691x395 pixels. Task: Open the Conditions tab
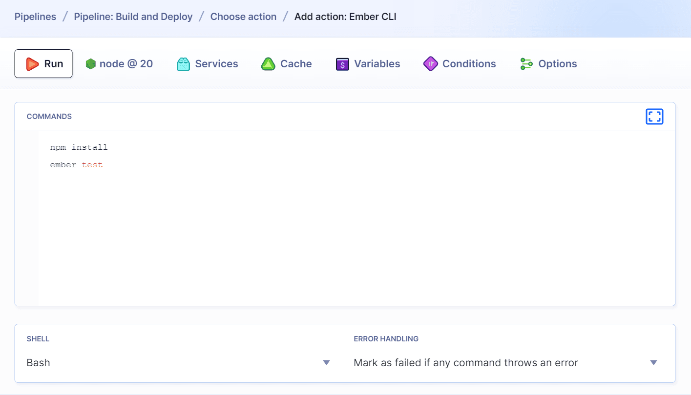(x=469, y=64)
